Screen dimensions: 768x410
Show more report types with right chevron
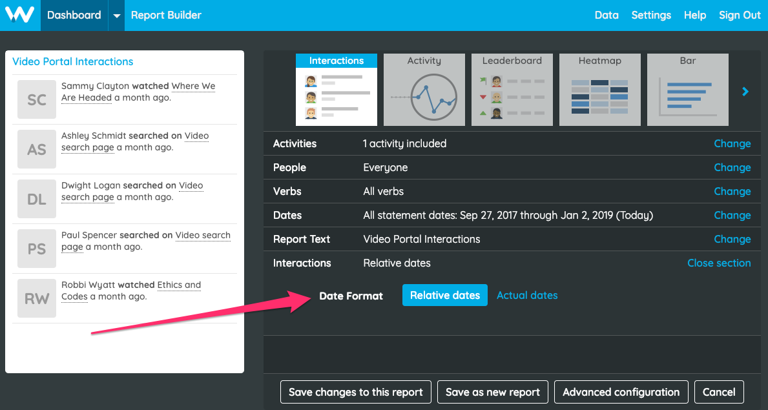click(745, 91)
